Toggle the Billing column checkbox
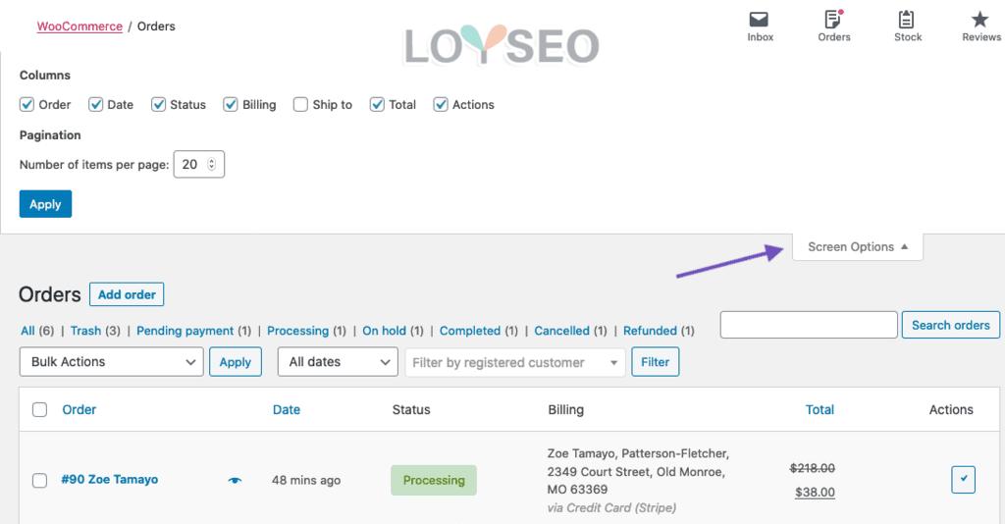Viewport: 1005px width, 524px height. click(x=231, y=105)
